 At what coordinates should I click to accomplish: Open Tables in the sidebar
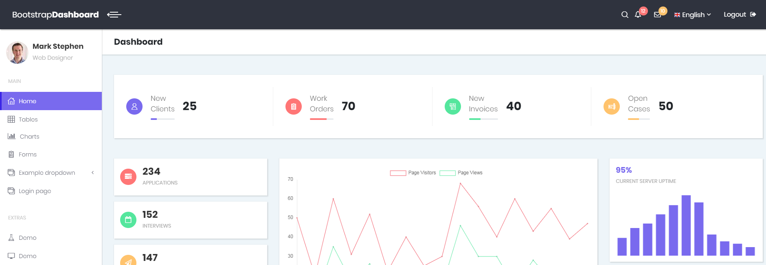point(51,119)
